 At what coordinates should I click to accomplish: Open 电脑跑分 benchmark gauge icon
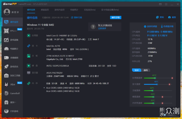coord(6,49)
